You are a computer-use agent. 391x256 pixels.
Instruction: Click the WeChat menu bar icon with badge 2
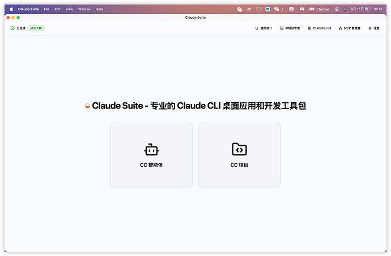tap(279, 9)
